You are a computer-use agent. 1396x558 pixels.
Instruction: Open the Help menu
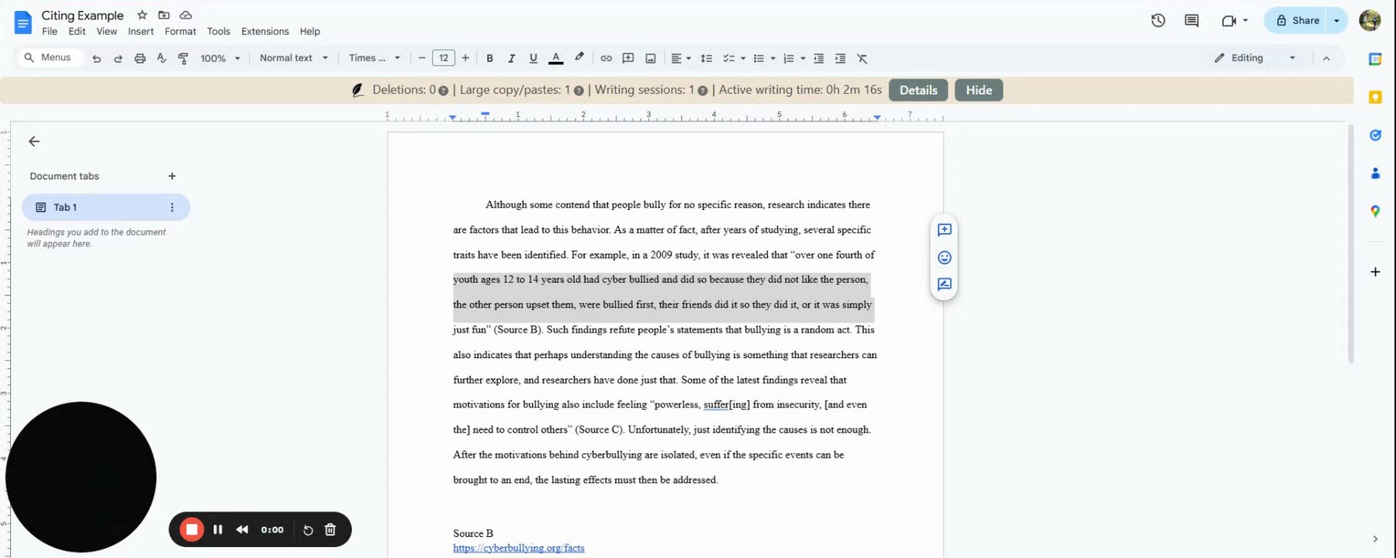(309, 32)
